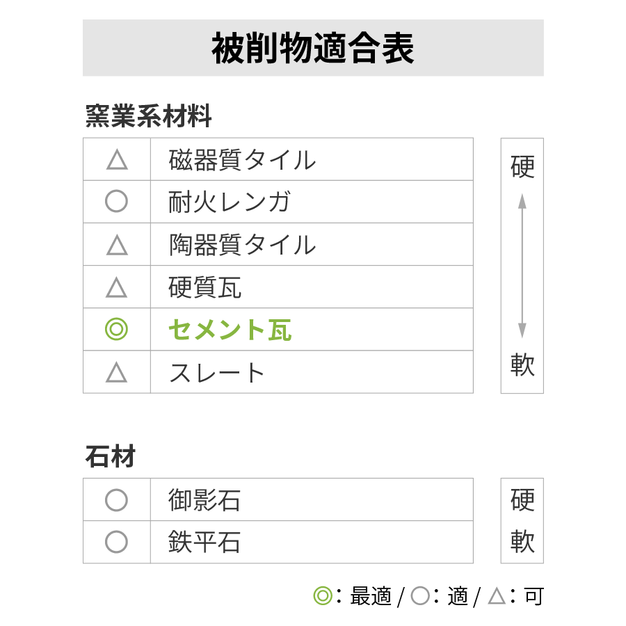Click the triangle symbol beside 硬質瓦
This screenshot has height=626, width=626.
117,287
